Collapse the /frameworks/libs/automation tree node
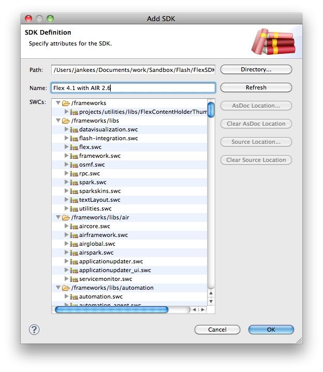Screen dimensions: 323x372 click(58, 287)
